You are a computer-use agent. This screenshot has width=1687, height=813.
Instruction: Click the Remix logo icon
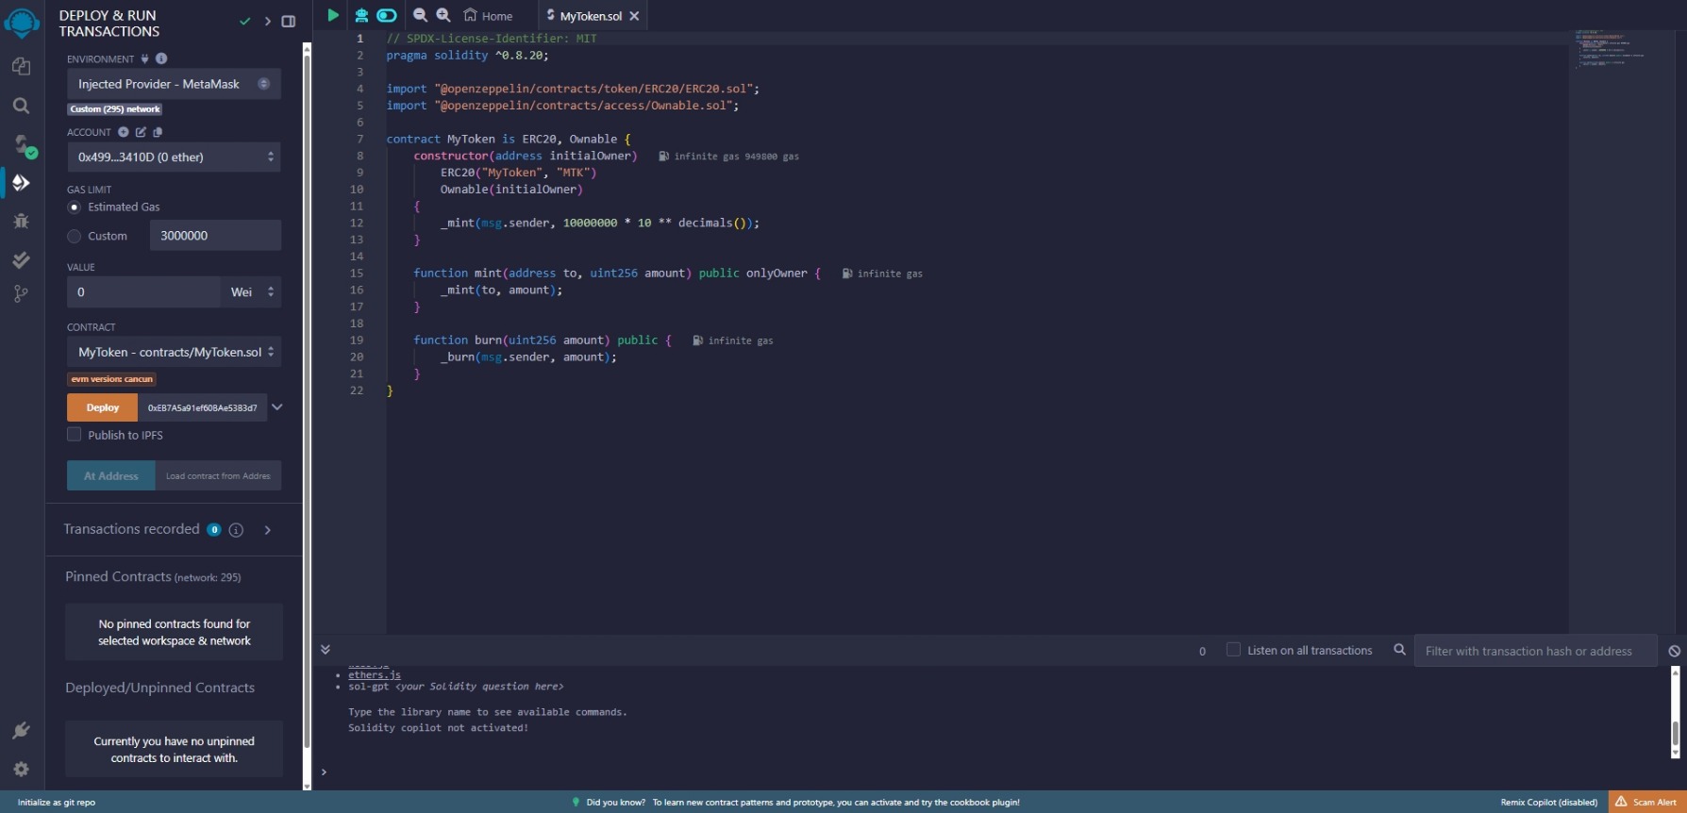21,22
